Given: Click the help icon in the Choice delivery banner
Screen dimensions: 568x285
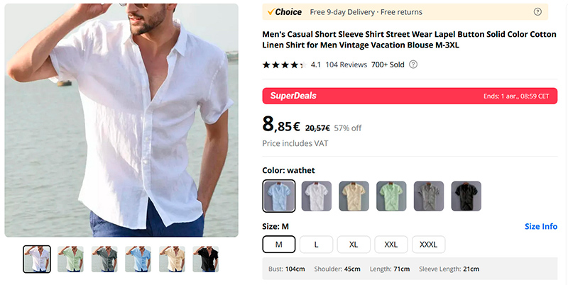Looking at the screenshot, I should pyautogui.click(x=537, y=12).
